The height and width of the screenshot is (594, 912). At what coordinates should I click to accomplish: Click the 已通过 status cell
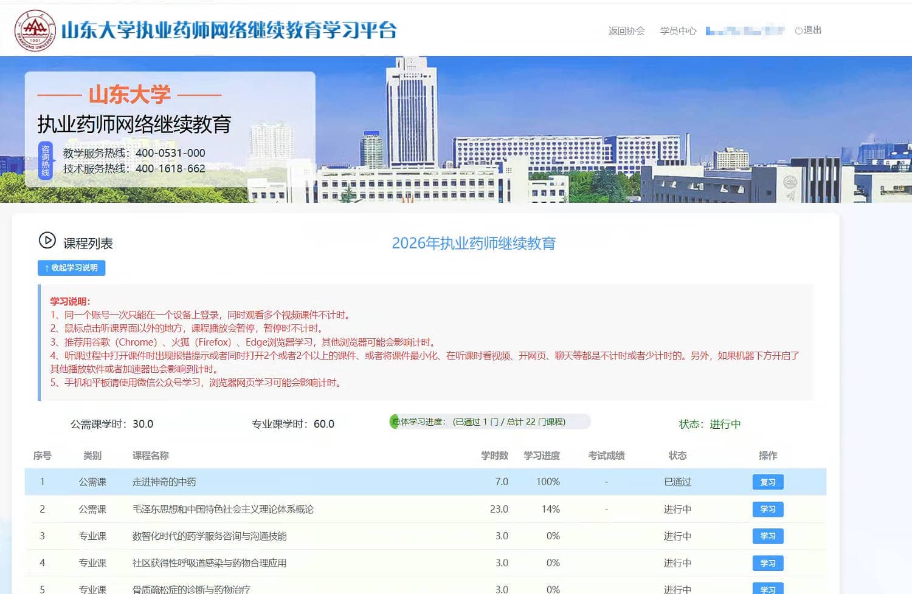(677, 482)
